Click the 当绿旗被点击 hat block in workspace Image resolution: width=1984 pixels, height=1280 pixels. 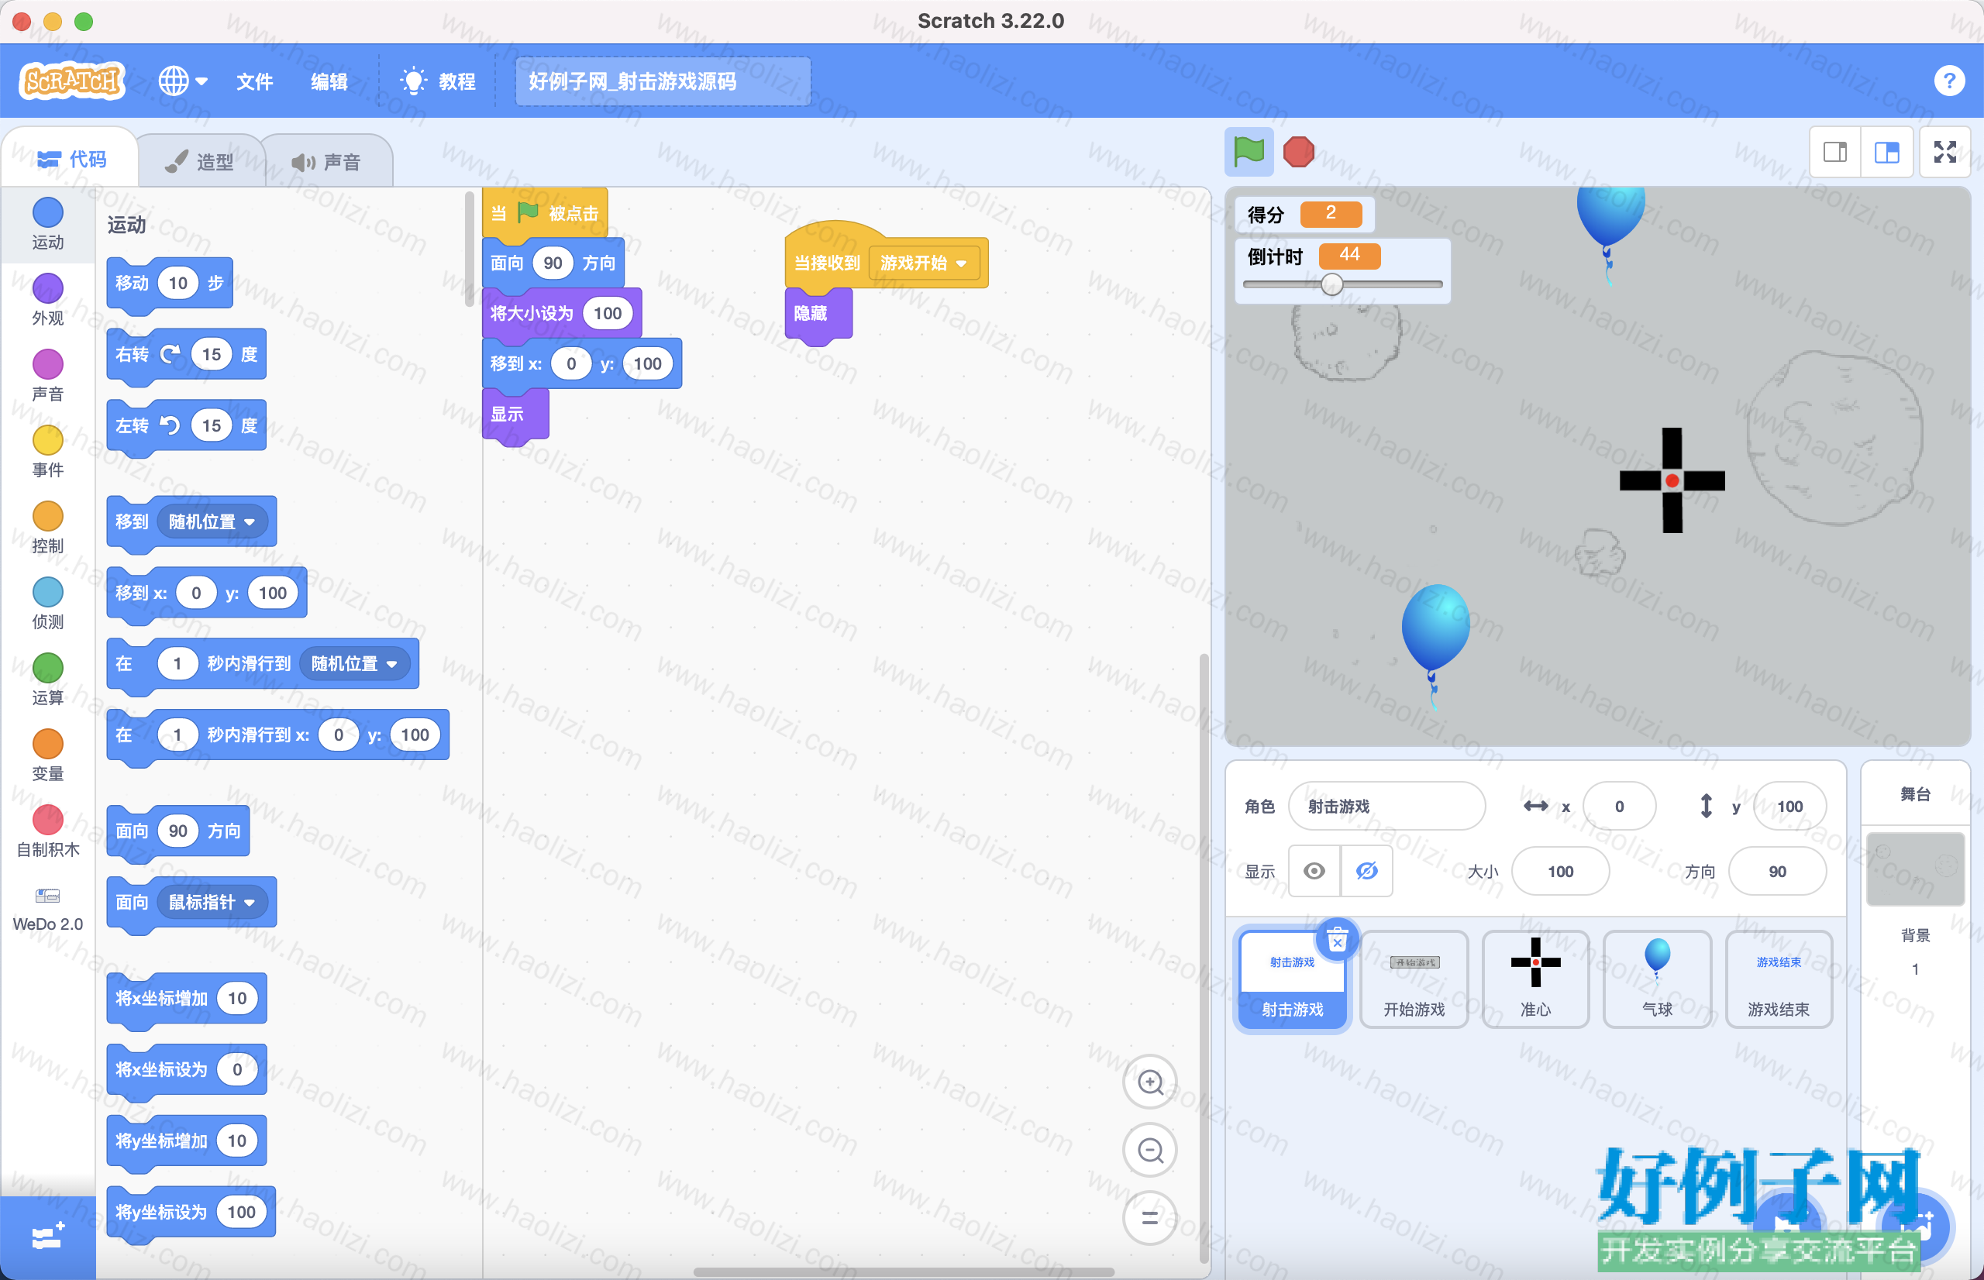pyautogui.click(x=544, y=213)
